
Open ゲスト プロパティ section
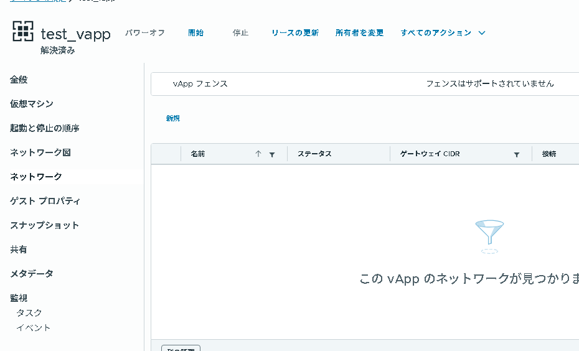[x=45, y=201]
